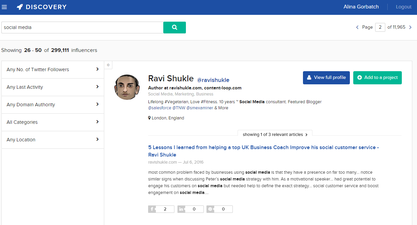Click the @salesforce mention link

[x=160, y=108]
